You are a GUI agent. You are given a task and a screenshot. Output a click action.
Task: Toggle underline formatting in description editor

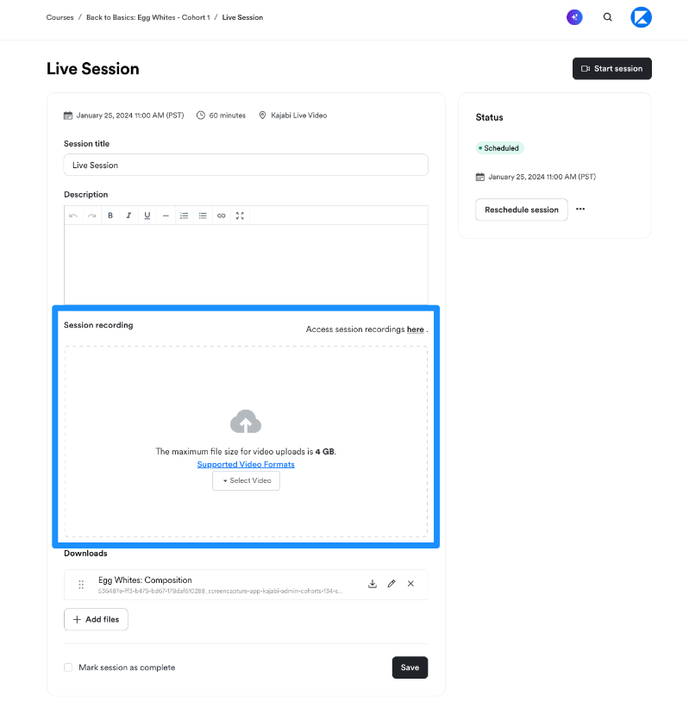tap(147, 216)
